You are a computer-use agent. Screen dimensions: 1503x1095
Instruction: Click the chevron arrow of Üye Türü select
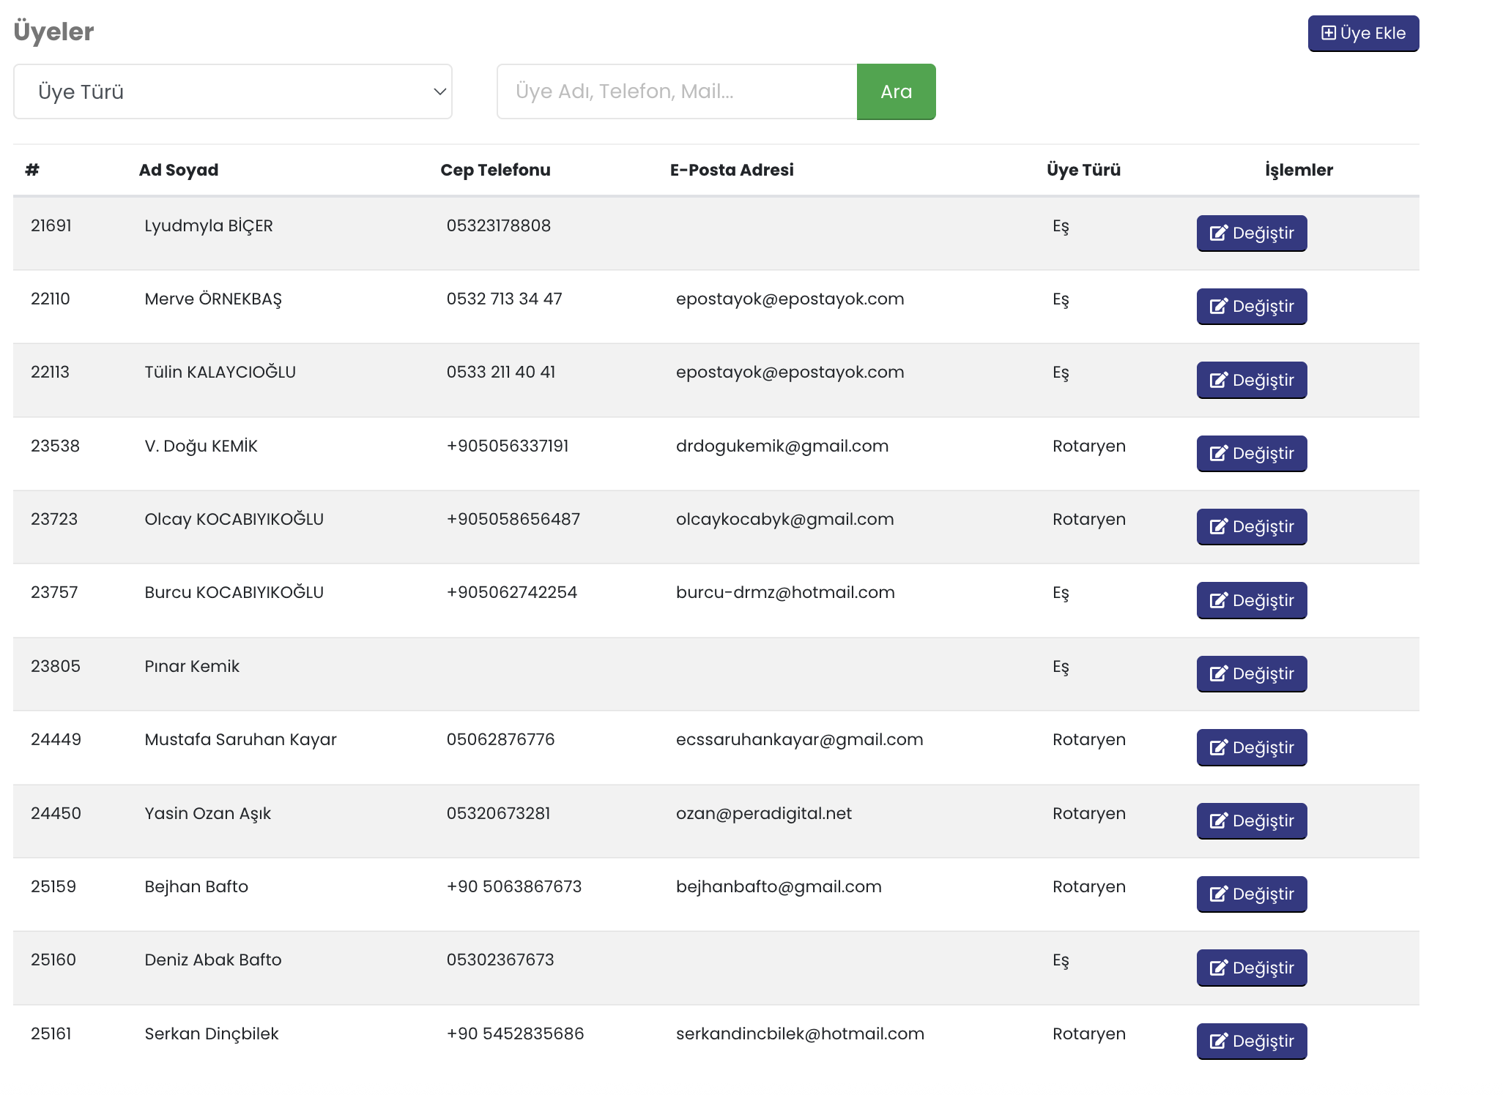pyautogui.click(x=439, y=91)
